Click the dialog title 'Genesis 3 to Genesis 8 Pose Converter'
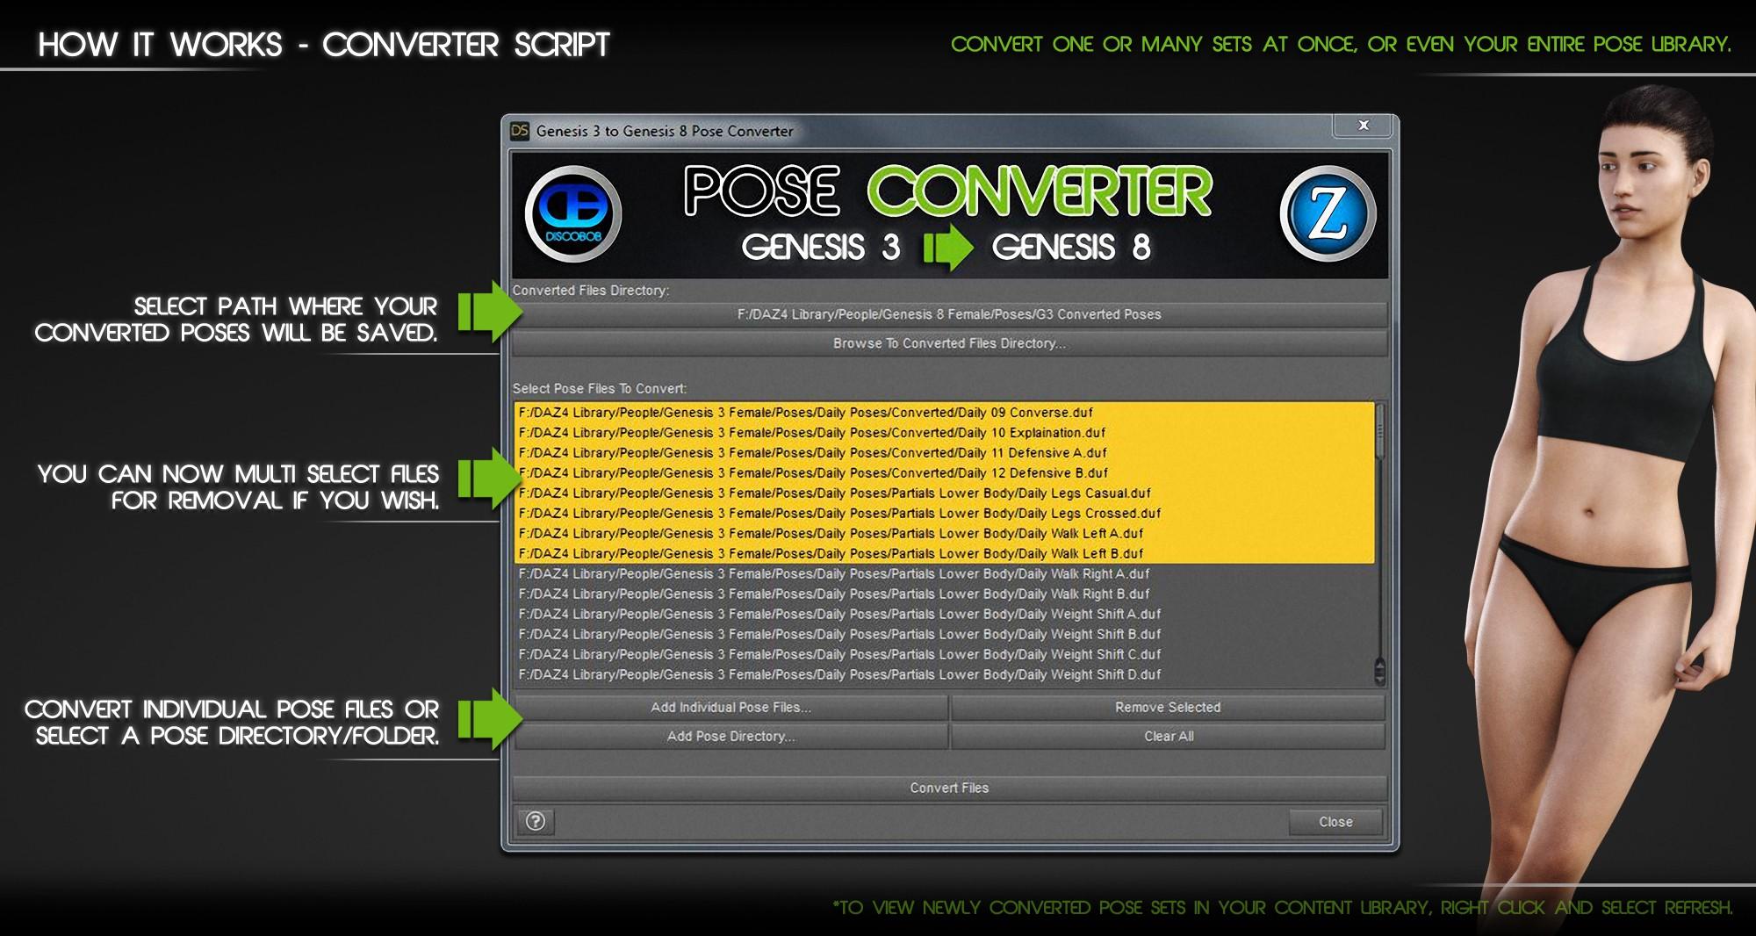 click(665, 131)
